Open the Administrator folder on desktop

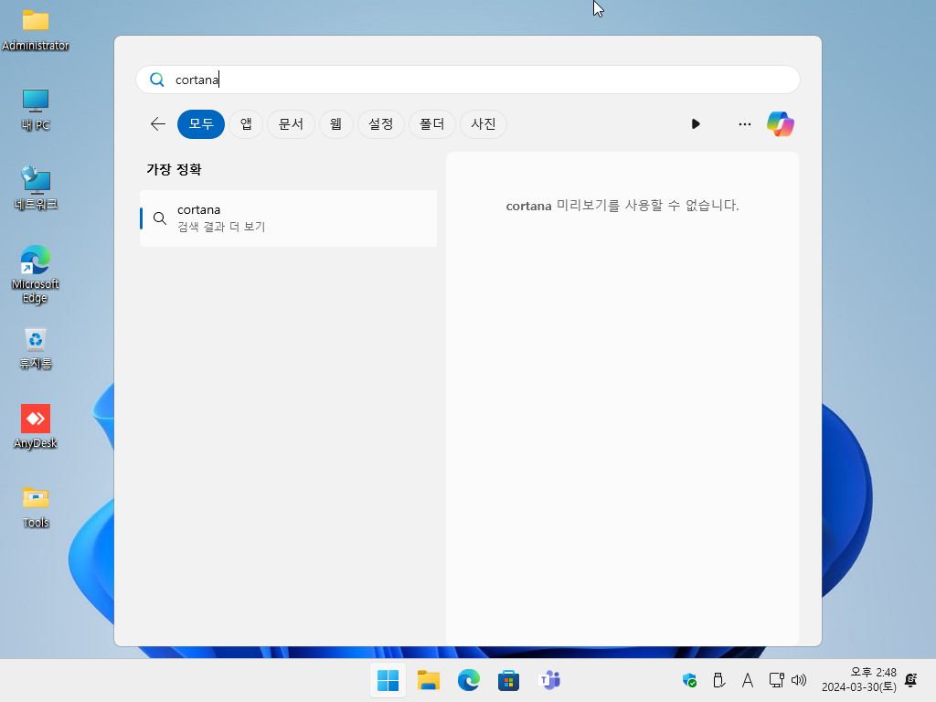pyautogui.click(x=36, y=30)
